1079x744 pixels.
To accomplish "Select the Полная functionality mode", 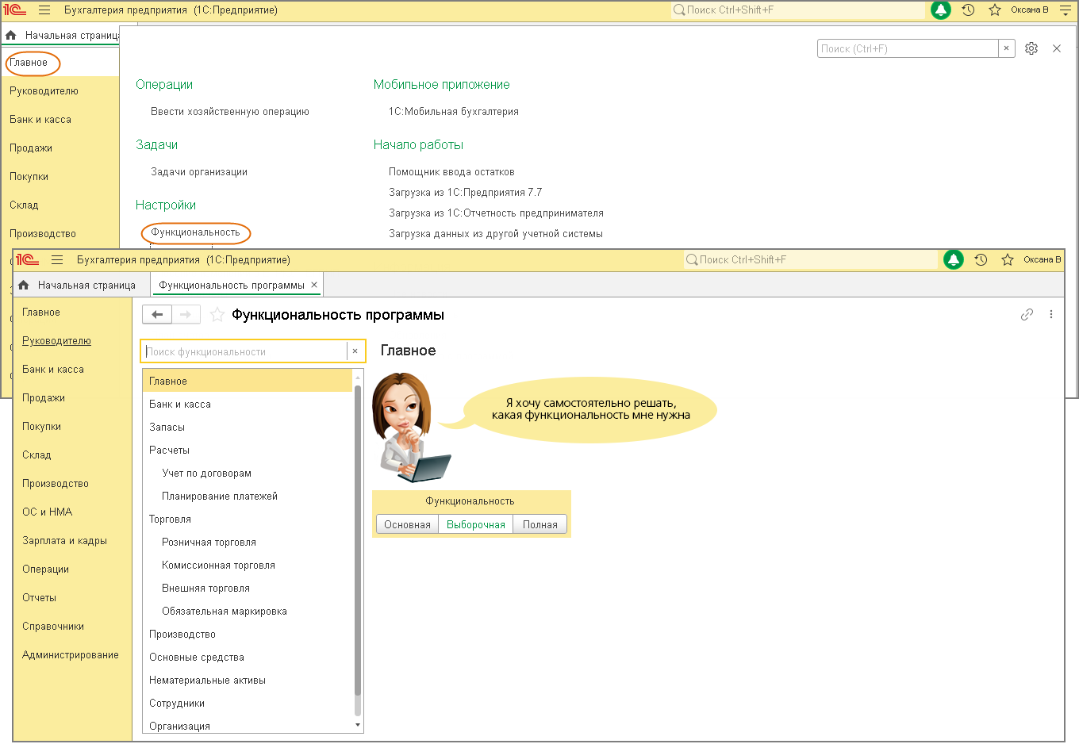I will pos(540,525).
